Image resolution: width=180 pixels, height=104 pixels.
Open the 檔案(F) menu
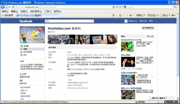pyautogui.click(x=5, y=11)
